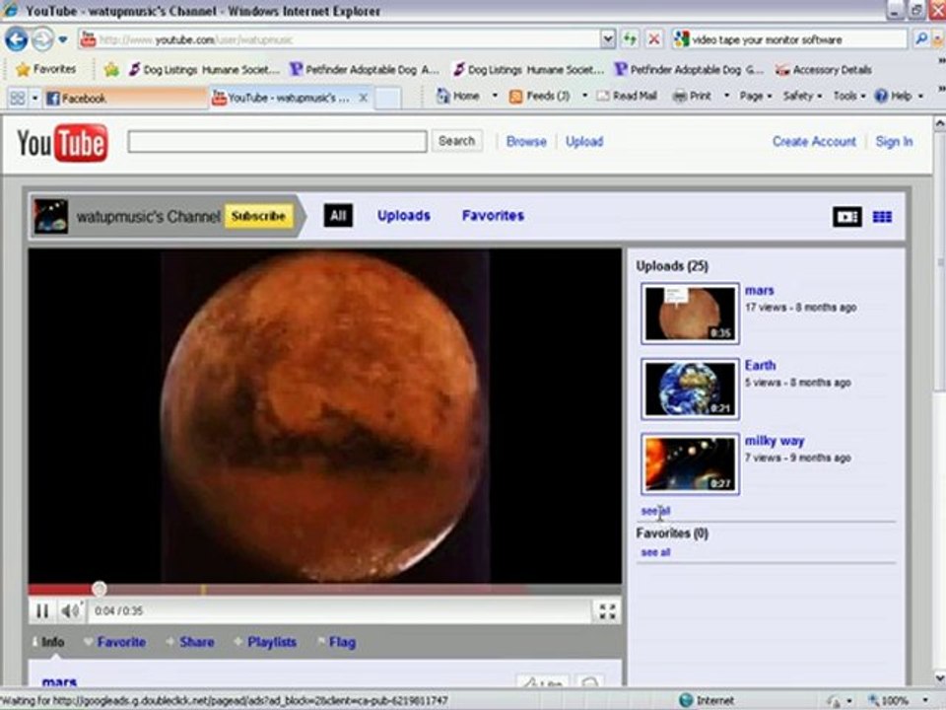This screenshot has width=946, height=710.
Task: Toggle fullscreen video icon
Action: click(x=607, y=611)
